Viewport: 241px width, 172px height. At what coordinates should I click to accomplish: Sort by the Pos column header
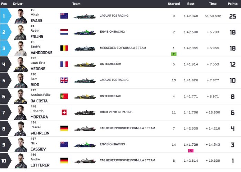[x=4, y=4]
